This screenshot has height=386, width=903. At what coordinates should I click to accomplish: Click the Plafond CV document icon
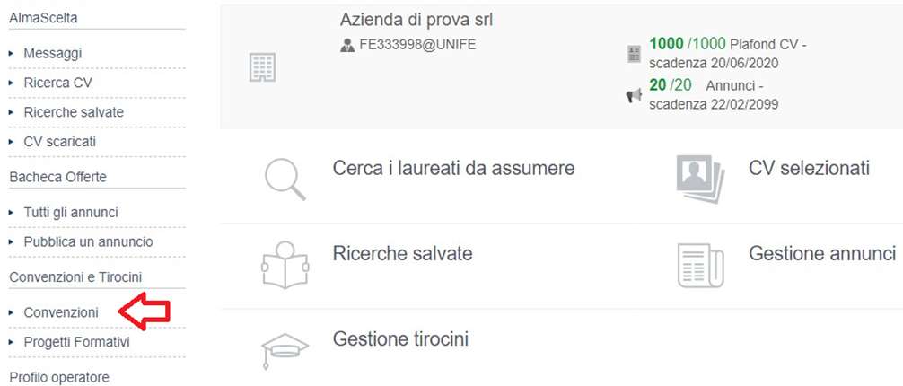click(634, 54)
